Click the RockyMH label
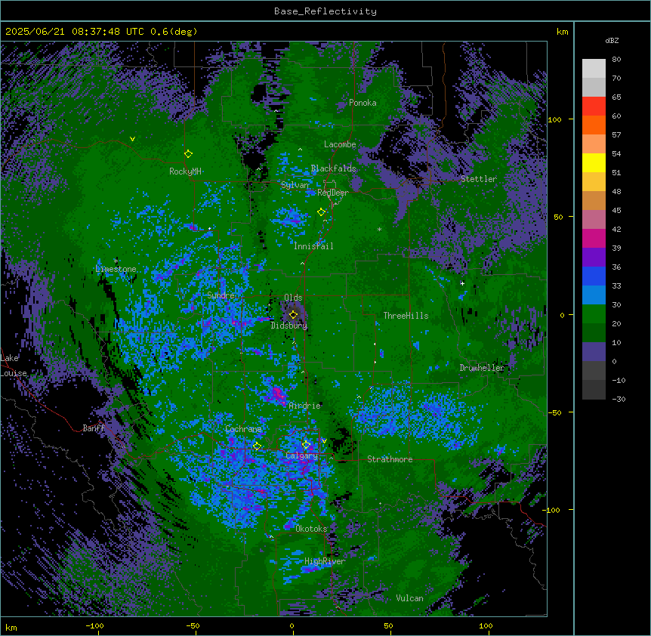This screenshot has height=636, width=651. click(185, 171)
